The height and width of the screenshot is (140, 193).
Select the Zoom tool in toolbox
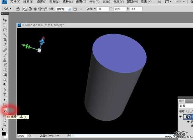coord(5,125)
